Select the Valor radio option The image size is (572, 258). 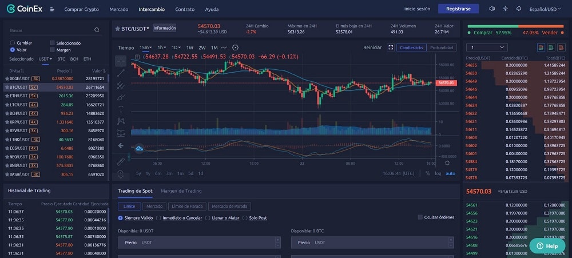pos(13,50)
